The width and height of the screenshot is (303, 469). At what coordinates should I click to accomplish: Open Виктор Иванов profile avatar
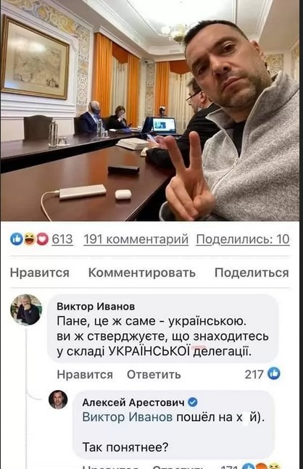[26, 310]
